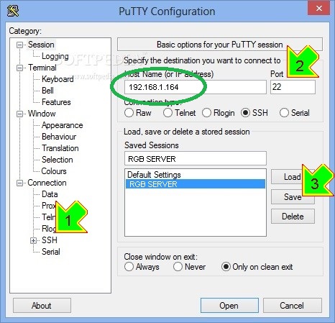Open the Colours settings page
Image resolution: width=335 pixels, height=323 pixels.
click(54, 171)
